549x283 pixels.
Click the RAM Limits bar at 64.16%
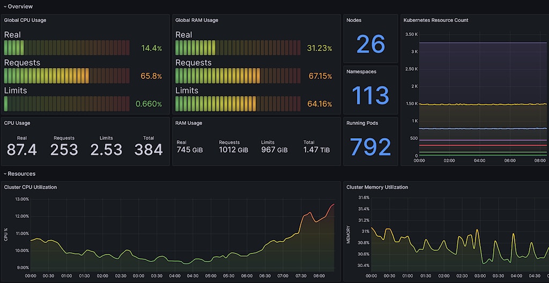(x=238, y=103)
